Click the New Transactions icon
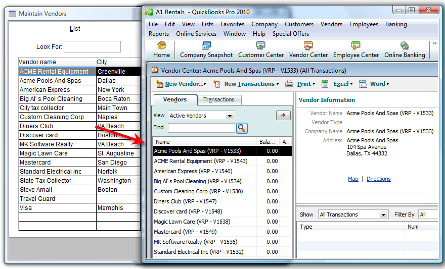 (216, 84)
